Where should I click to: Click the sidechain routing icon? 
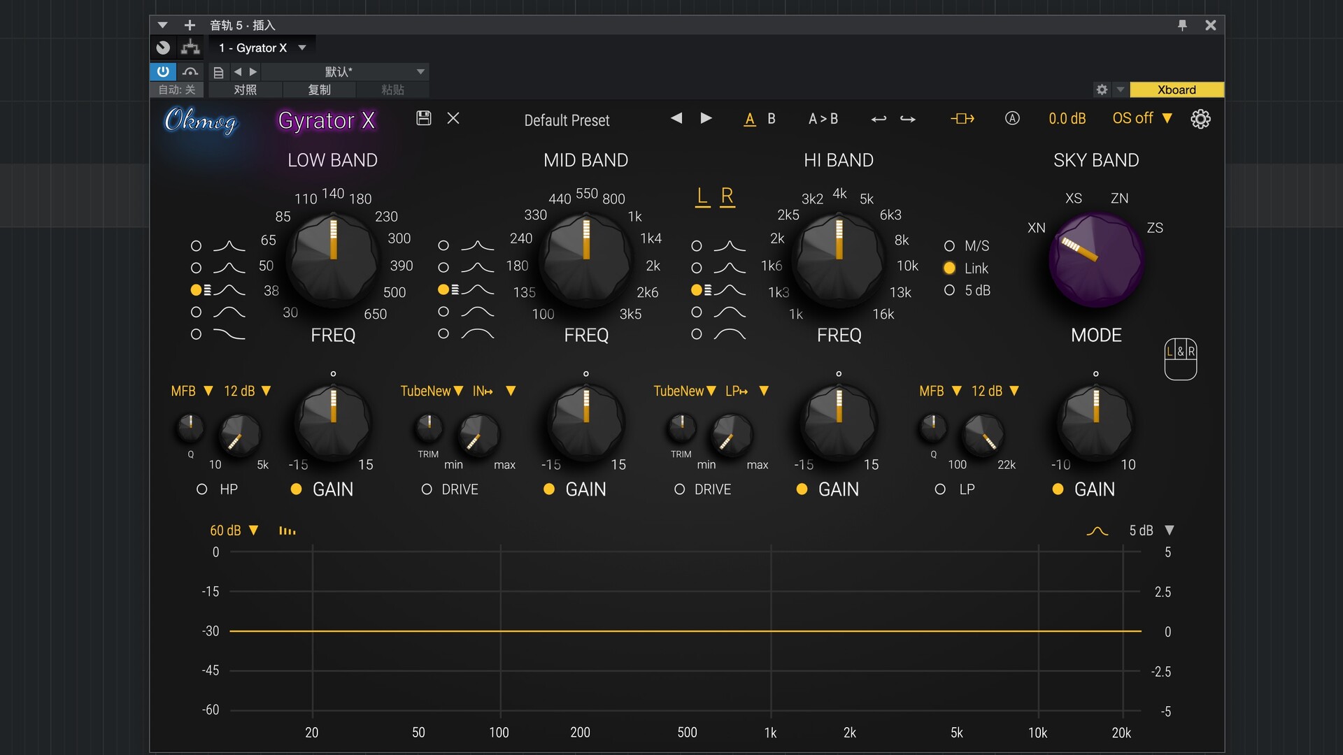tap(963, 119)
